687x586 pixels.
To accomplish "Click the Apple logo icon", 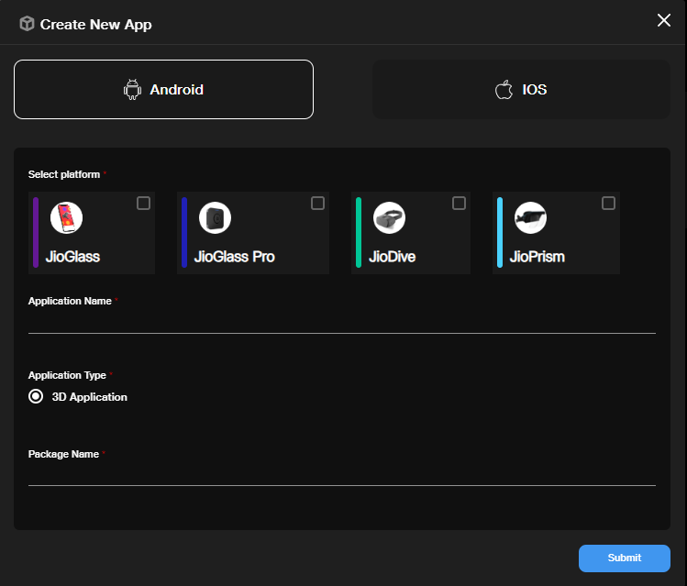I will tap(504, 90).
